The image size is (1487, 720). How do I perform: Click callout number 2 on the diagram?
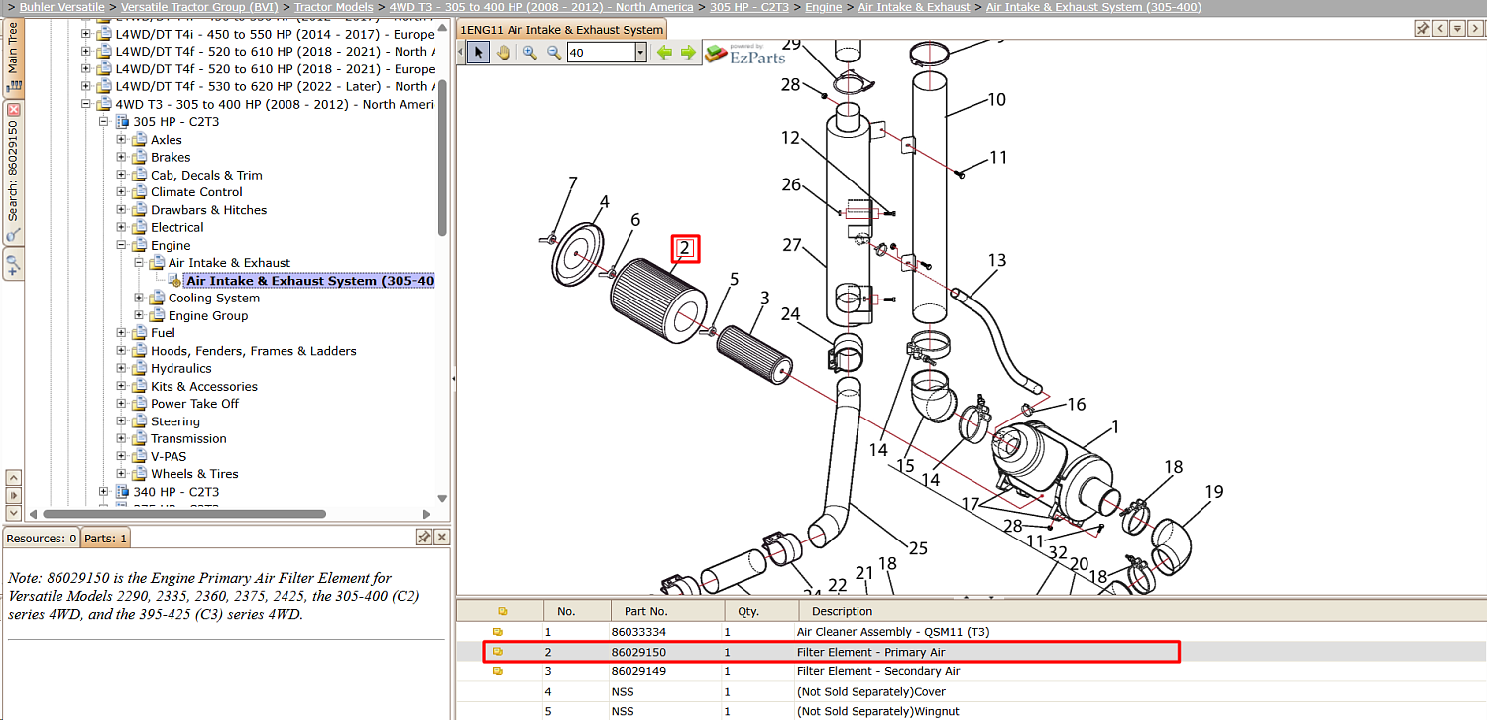tap(685, 249)
